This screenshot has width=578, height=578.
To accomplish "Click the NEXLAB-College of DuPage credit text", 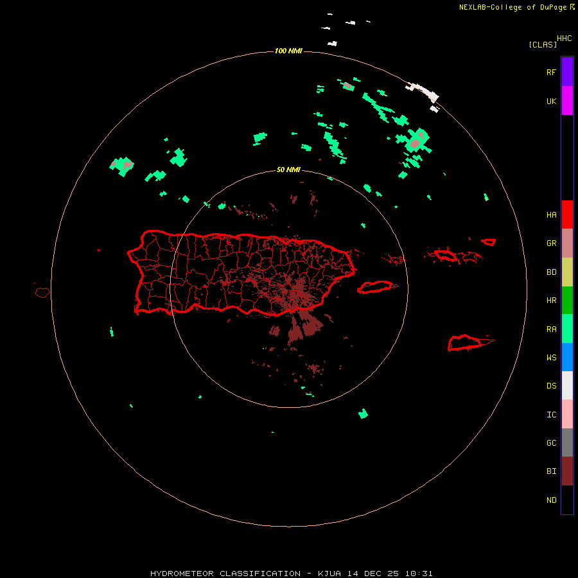I will pyautogui.click(x=512, y=7).
